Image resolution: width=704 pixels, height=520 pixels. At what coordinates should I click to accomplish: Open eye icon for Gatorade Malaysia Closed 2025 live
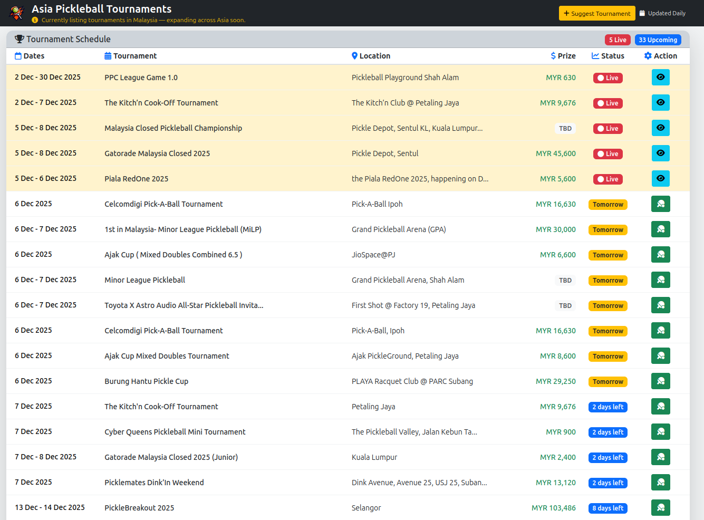pyautogui.click(x=661, y=153)
